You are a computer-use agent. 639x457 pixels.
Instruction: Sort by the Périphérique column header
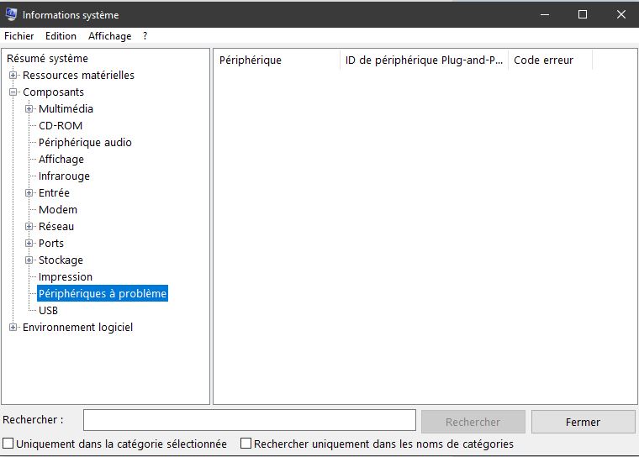(277, 60)
